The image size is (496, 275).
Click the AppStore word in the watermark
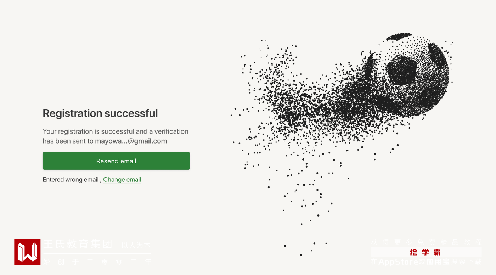pyautogui.click(x=398, y=262)
